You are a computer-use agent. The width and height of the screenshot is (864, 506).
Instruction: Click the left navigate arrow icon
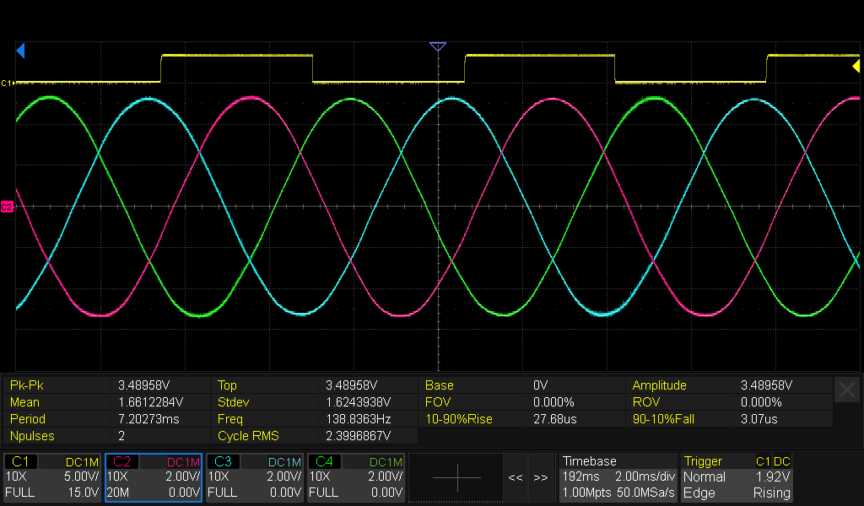pyautogui.click(x=516, y=477)
